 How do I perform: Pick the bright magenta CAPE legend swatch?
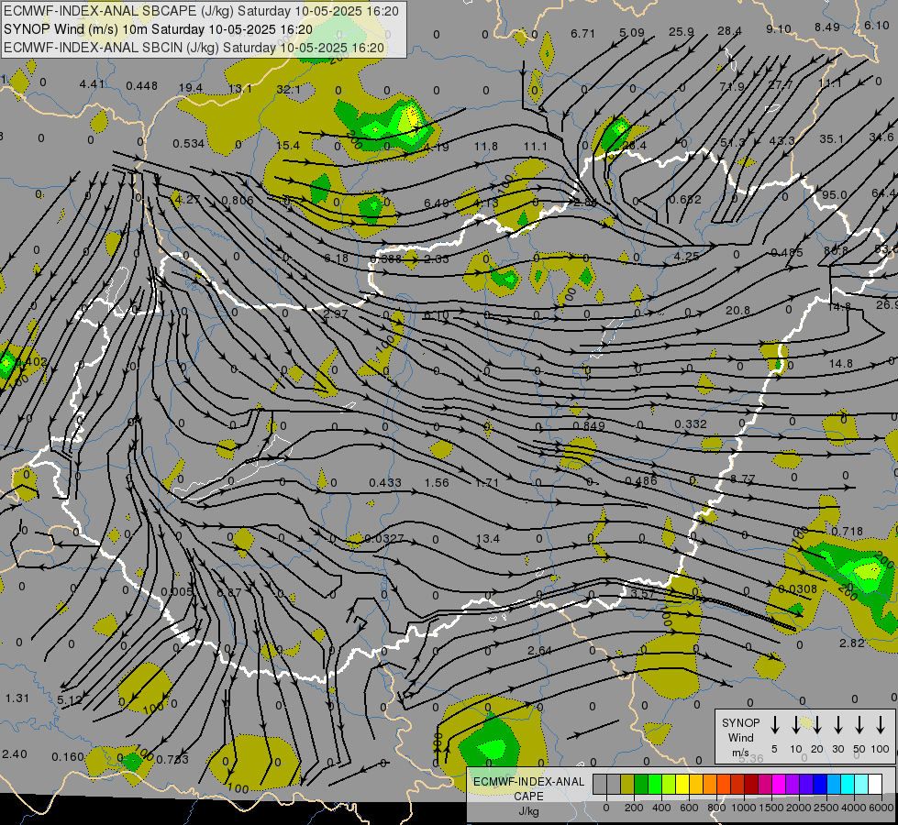779,784
